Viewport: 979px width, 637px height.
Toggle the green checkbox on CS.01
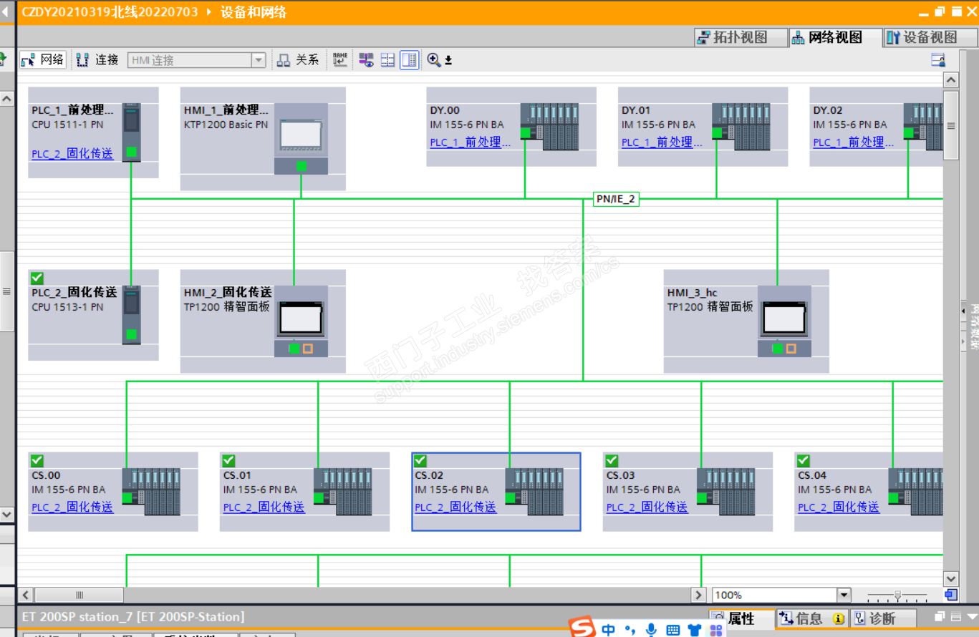pos(229,460)
